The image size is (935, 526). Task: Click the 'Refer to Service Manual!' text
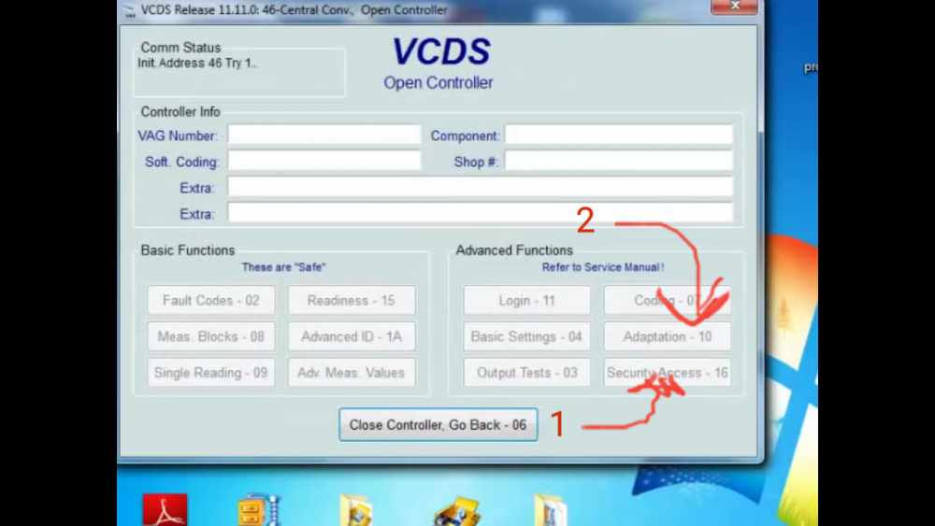coord(603,267)
